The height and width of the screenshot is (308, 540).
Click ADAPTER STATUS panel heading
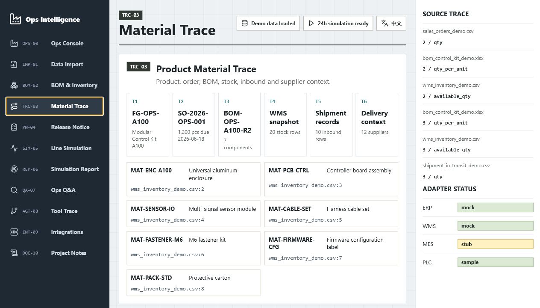449,189
